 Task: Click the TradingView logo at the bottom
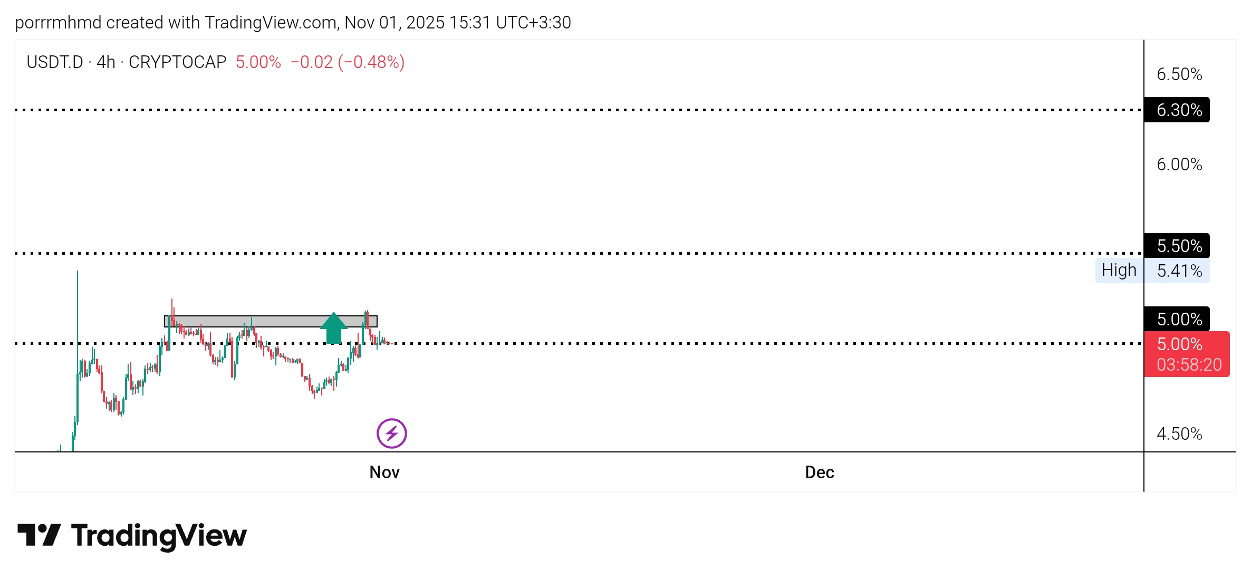tap(132, 536)
